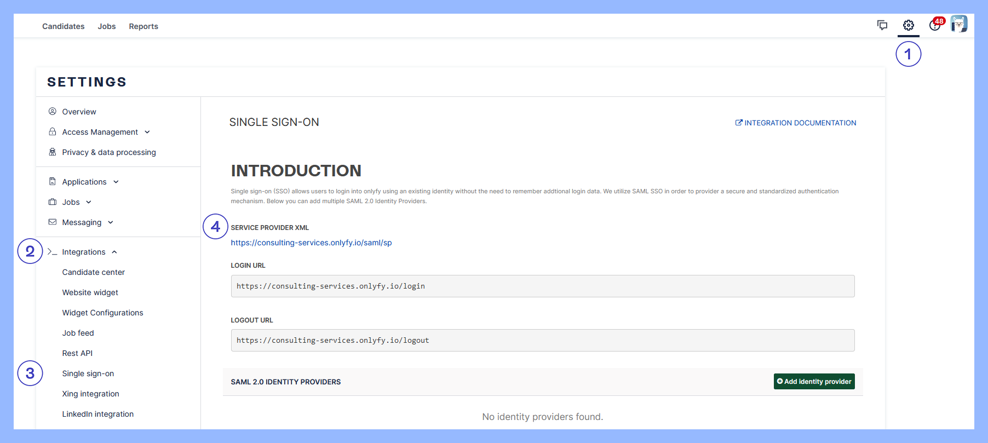
Task: Click Add identity provider button
Action: tap(814, 382)
